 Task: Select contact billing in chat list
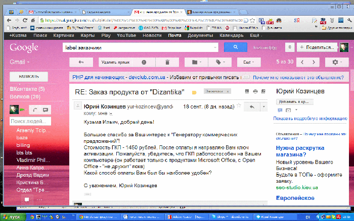[23, 145]
